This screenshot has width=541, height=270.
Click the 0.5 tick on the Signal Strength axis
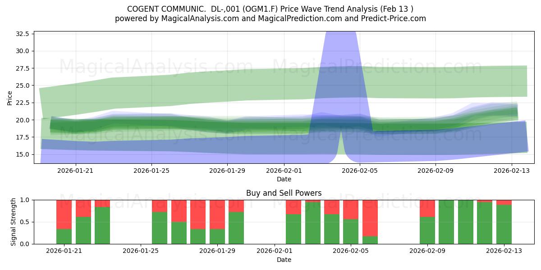25,222
